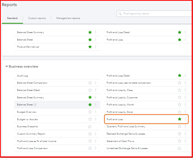This screenshot has height=158, width=193.
Task: Open the Audit Log report
Action: coord(22,76)
